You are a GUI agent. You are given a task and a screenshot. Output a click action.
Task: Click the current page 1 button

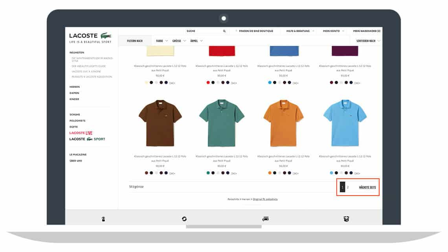[x=342, y=187]
